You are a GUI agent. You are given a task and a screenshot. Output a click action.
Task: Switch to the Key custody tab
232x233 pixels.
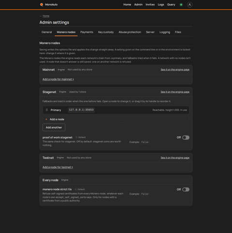106,32
